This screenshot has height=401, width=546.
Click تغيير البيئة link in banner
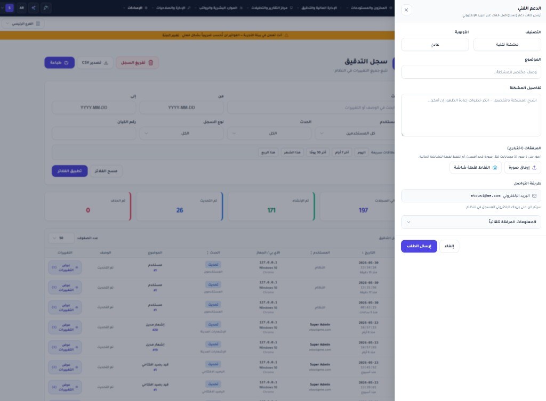(x=171, y=35)
